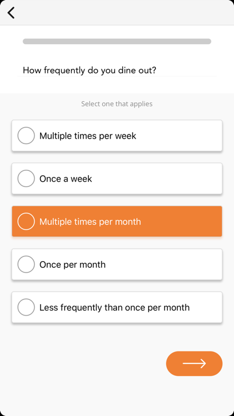
Task: Choose the 'Multiple times per week' option card
Action: click(117, 136)
